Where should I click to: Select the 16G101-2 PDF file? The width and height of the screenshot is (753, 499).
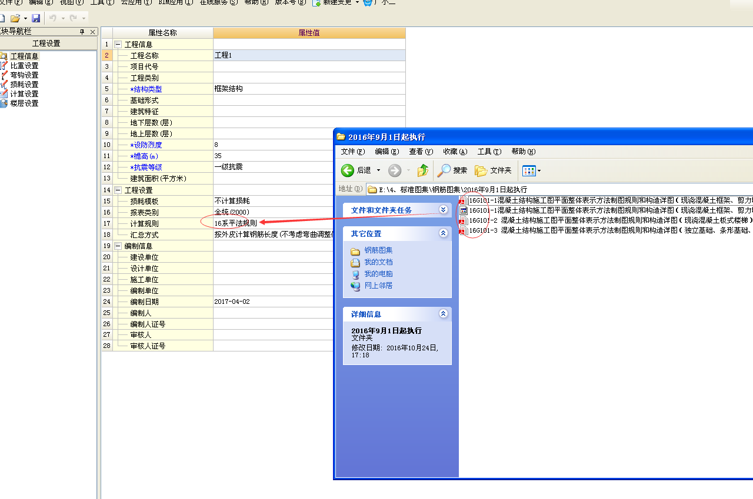coord(606,220)
